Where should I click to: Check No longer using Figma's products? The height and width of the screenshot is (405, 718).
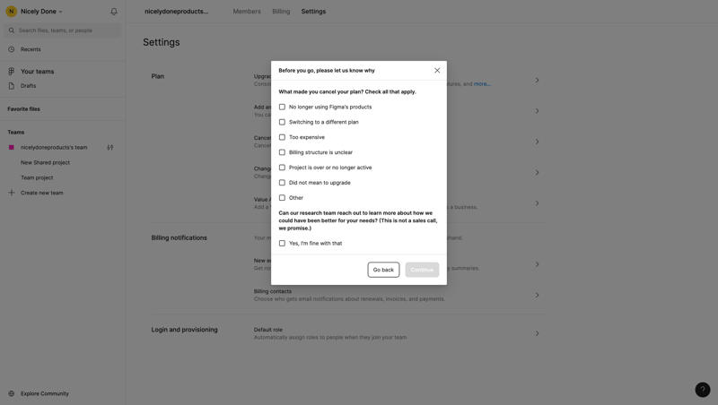(282, 107)
